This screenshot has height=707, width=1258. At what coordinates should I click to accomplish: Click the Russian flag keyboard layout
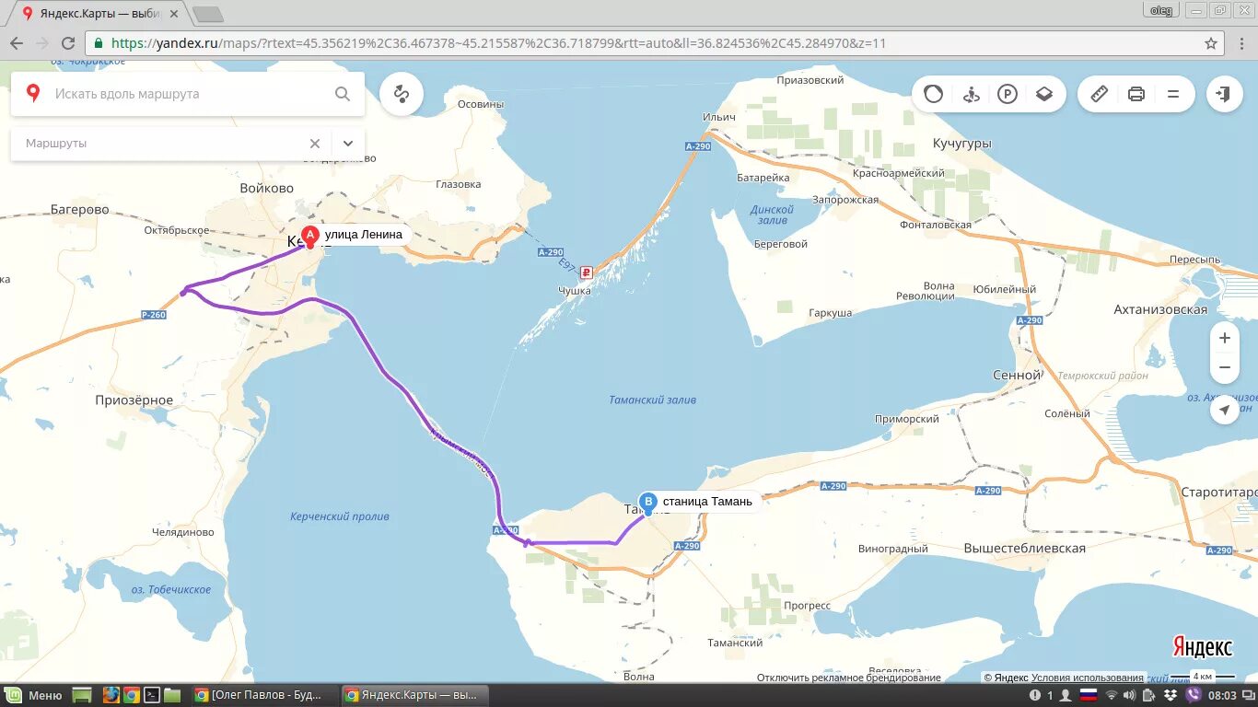click(1089, 695)
